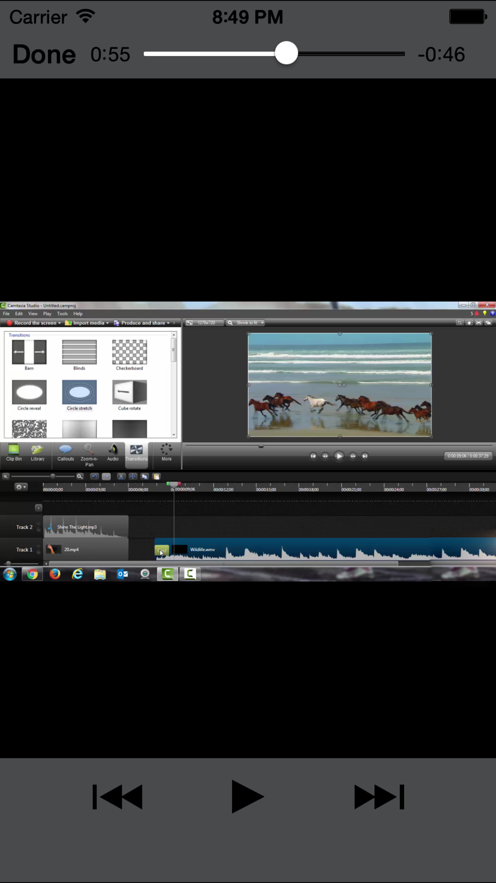Open the More tools tab

pos(166,452)
